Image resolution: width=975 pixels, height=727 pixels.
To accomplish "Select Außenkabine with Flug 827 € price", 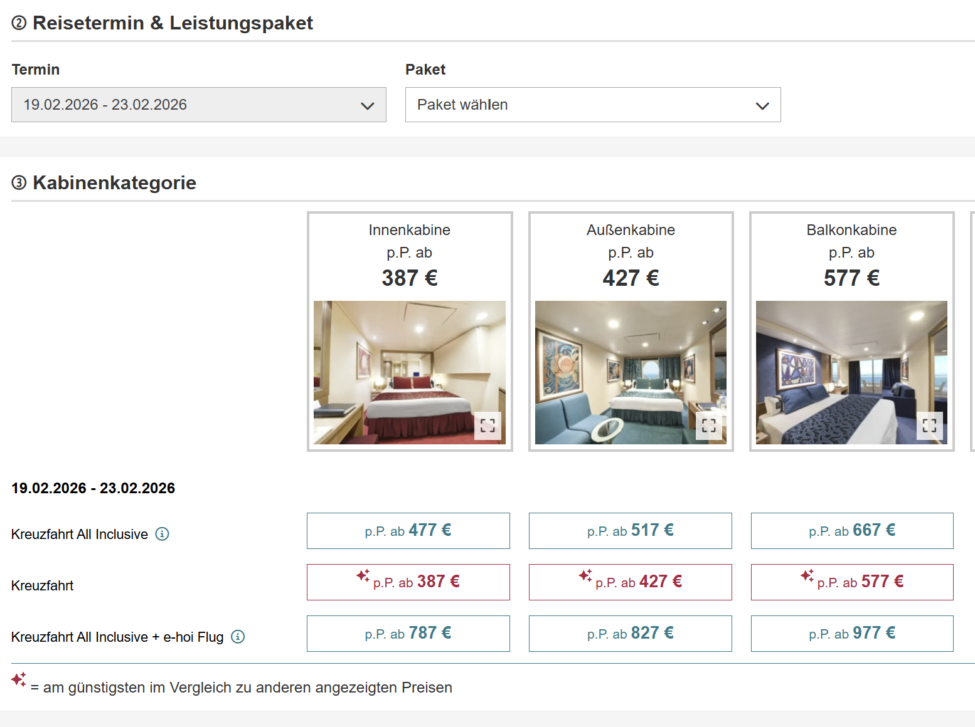I will 631,634.
